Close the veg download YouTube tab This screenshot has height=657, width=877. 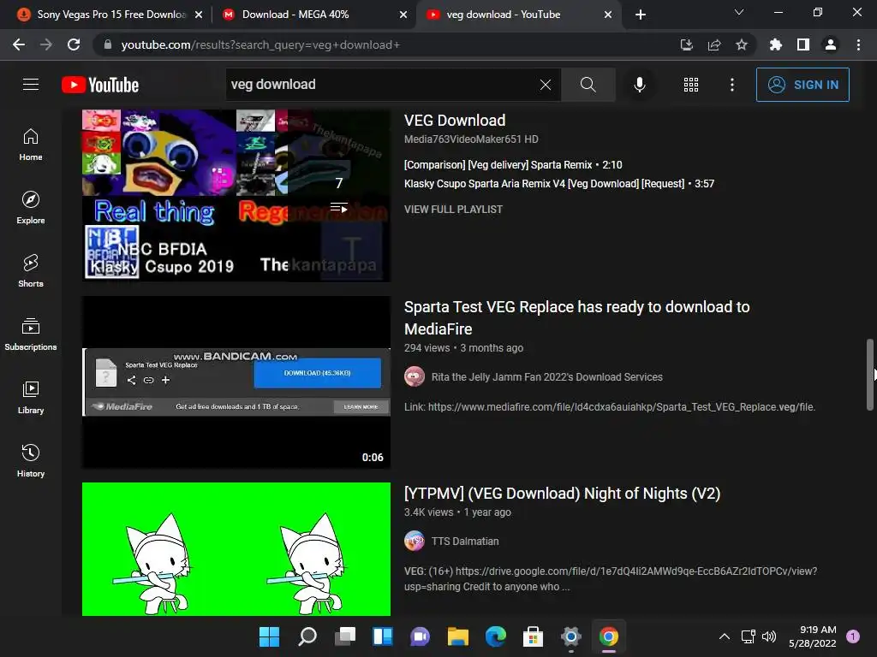608,15
